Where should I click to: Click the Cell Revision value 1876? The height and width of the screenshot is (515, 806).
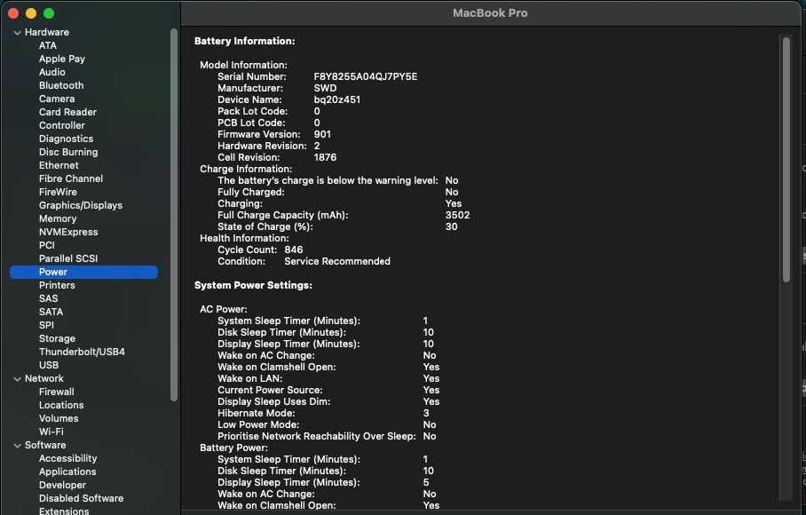point(325,157)
